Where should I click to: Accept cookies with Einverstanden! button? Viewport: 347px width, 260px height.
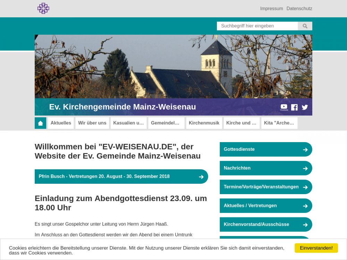316,248
